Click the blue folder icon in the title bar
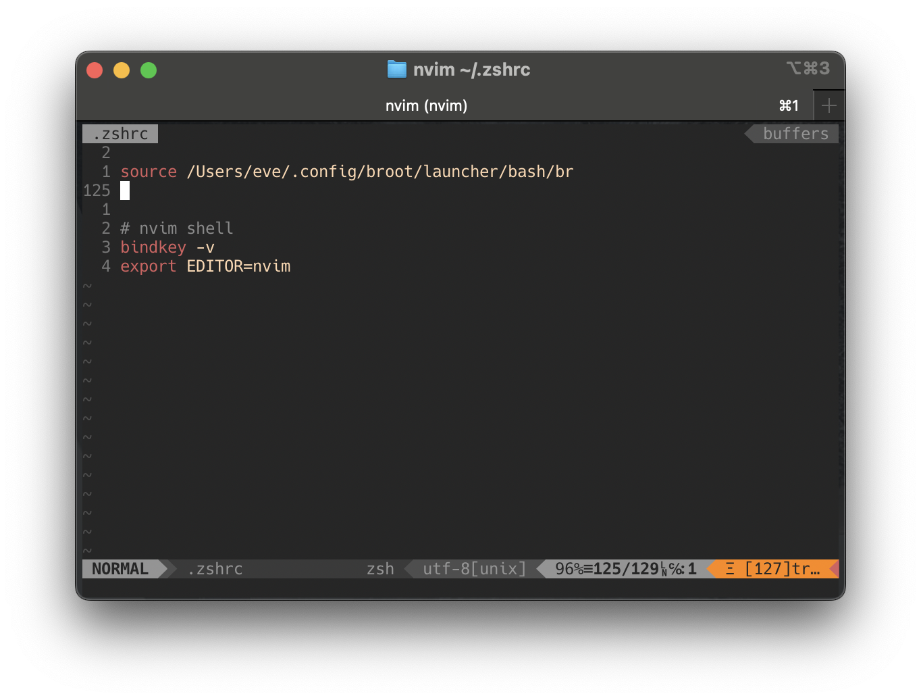 pos(397,69)
